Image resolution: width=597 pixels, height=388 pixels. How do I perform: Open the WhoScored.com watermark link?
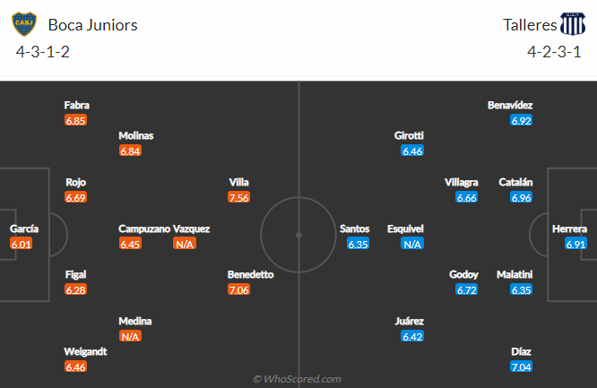click(x=298, y=379)
